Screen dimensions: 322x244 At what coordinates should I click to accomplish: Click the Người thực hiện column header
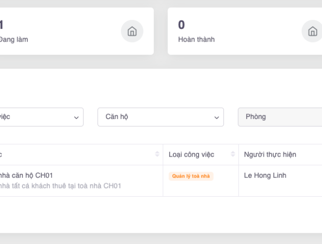pos(270,155)
